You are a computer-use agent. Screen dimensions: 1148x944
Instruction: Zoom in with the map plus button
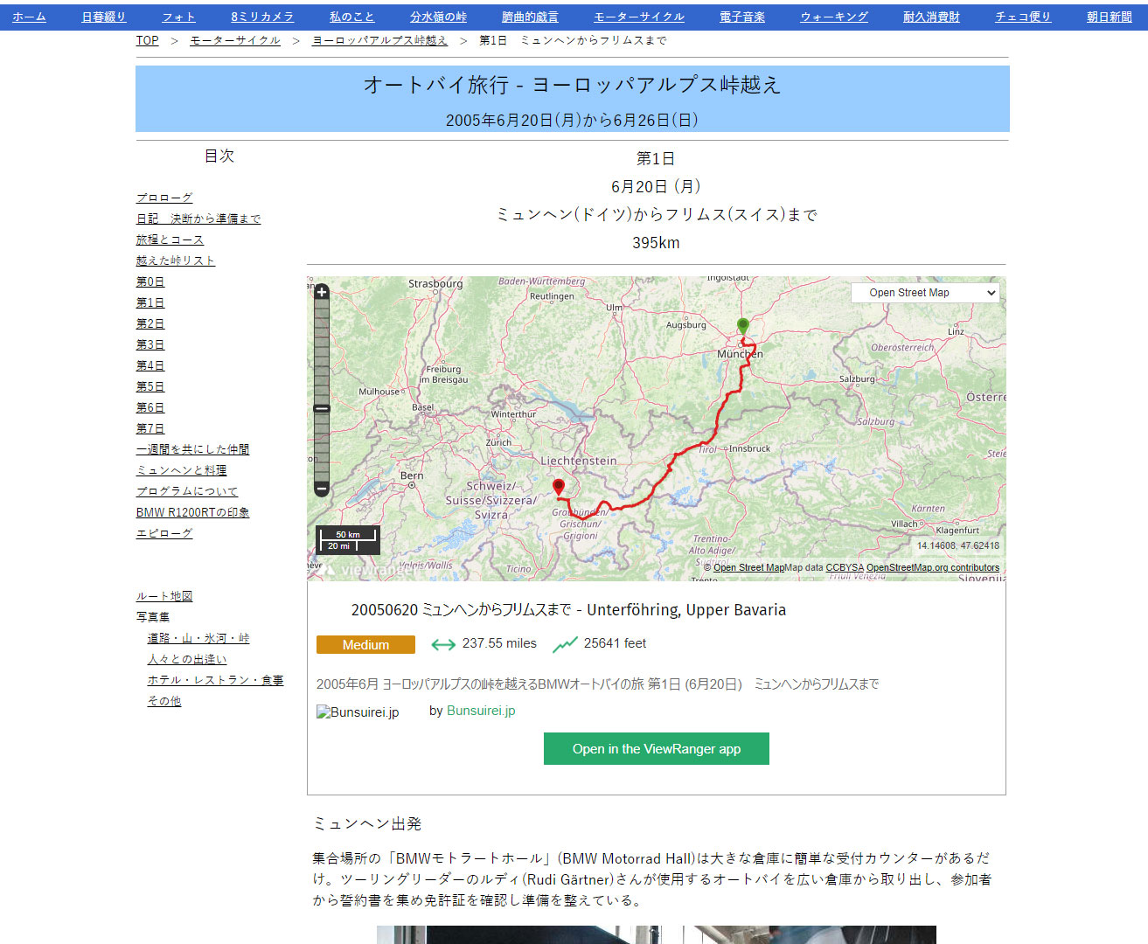(x=322, y=292)
